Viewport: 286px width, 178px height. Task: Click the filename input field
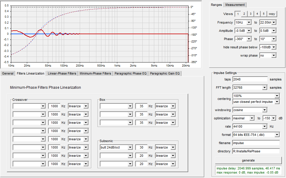click(256, 143)
